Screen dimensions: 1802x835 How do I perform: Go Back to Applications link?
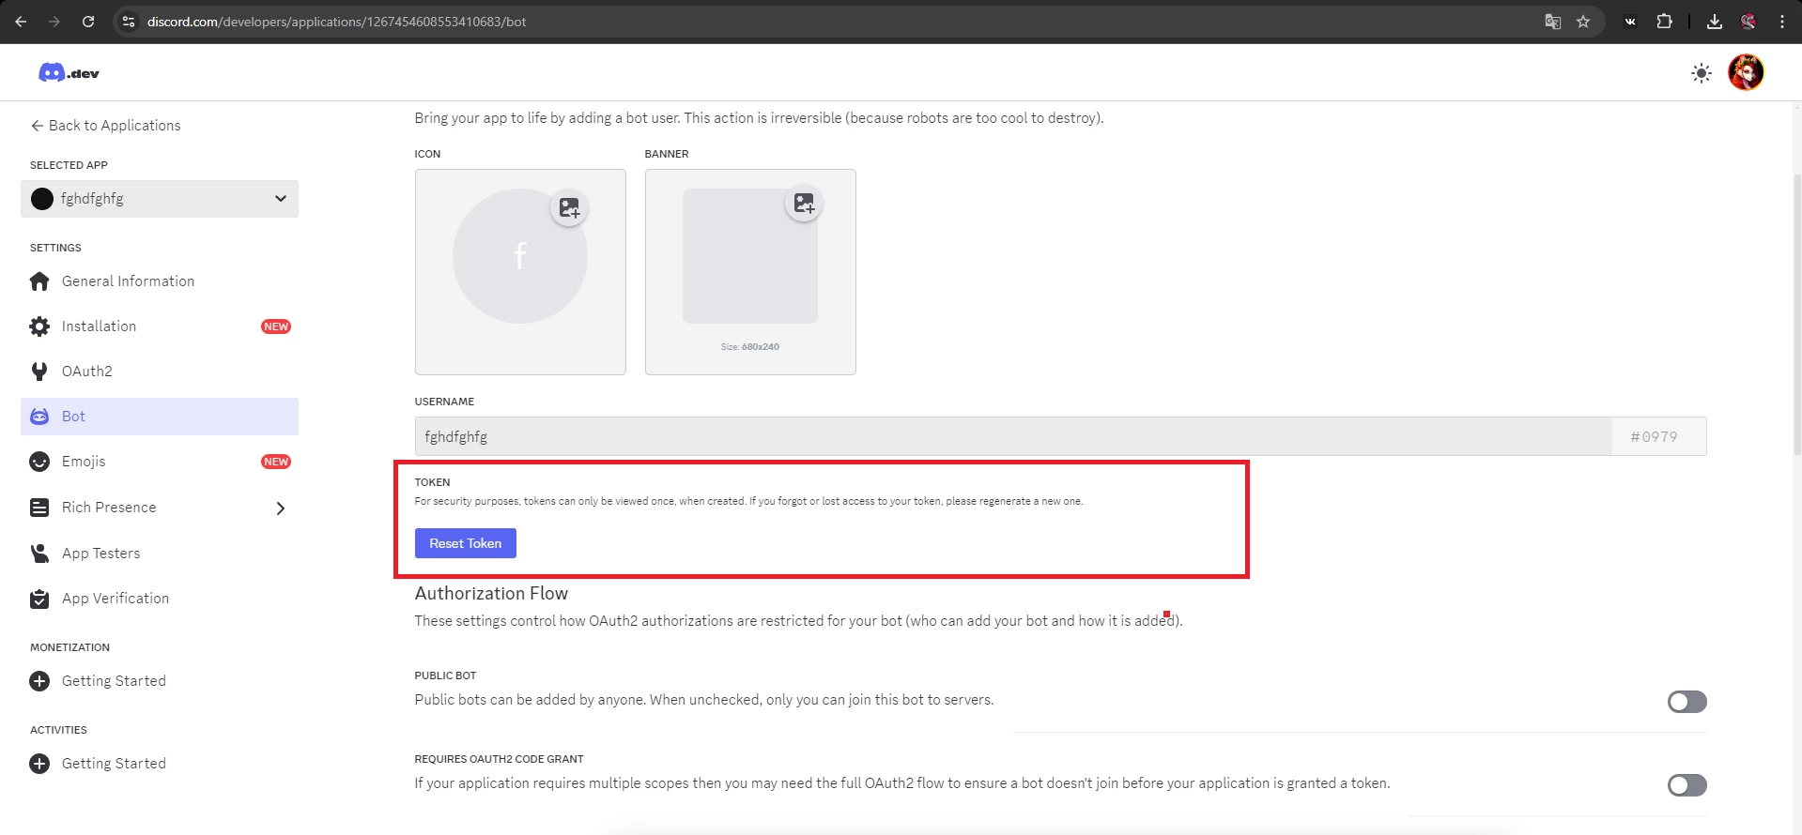coord(105,126)
